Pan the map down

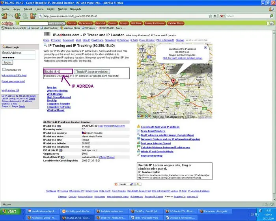[x=142, y=54]
